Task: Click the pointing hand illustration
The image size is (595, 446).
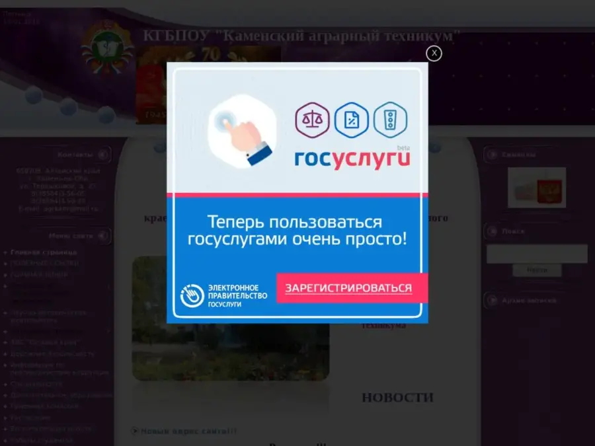Action: point(243,131)
